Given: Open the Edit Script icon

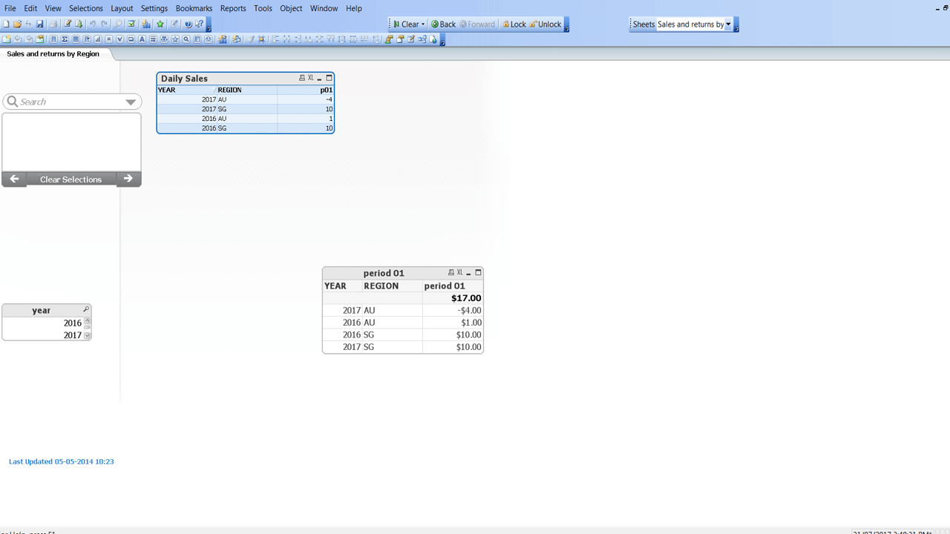Looking at the screenshot, I should click(68, 24).
